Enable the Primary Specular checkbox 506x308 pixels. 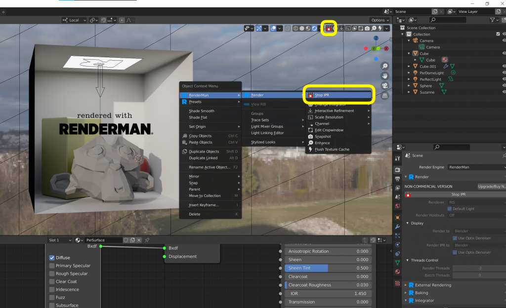tap(52, 266)
